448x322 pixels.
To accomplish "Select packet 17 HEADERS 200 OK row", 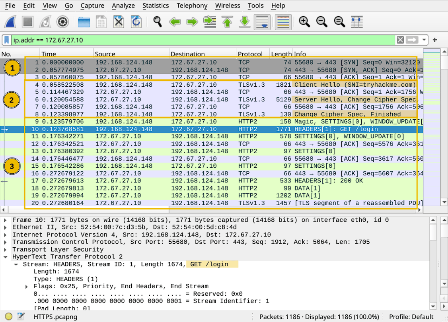I will (x=211, y=180).
